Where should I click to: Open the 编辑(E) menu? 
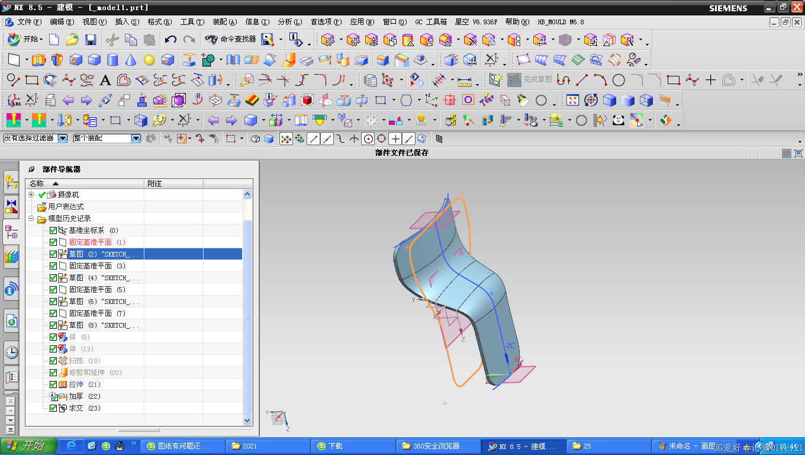[x=62, y=22]
